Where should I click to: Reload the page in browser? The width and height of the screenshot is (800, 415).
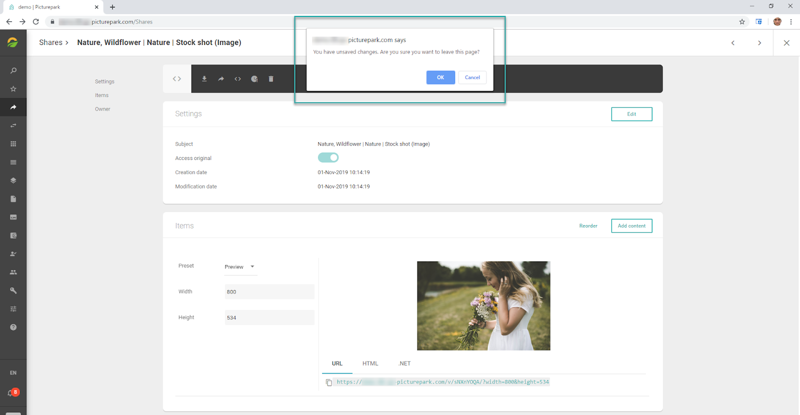36,21
